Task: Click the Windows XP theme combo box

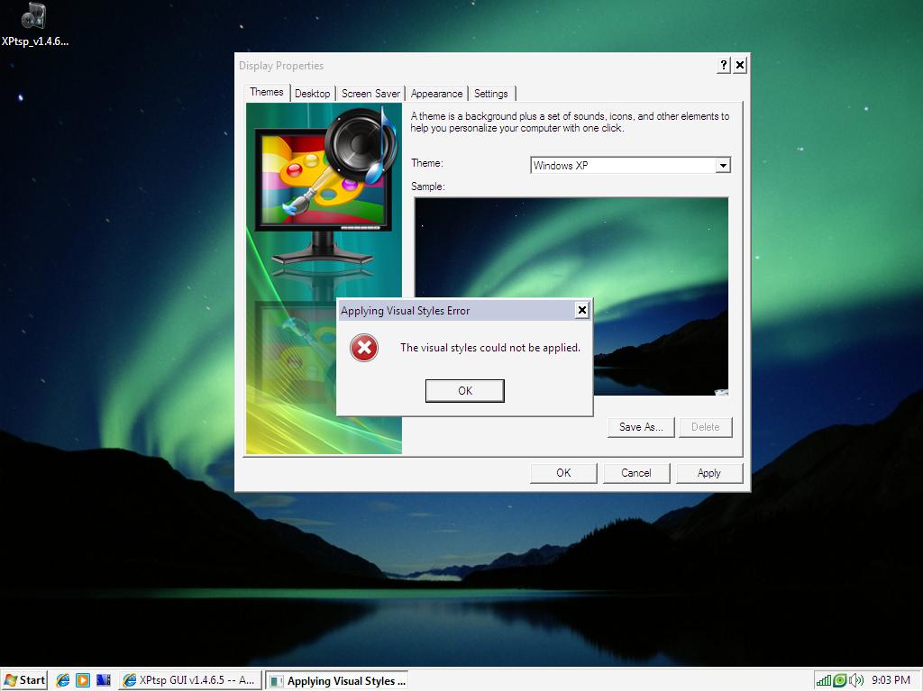Action: tap(630, 166)
